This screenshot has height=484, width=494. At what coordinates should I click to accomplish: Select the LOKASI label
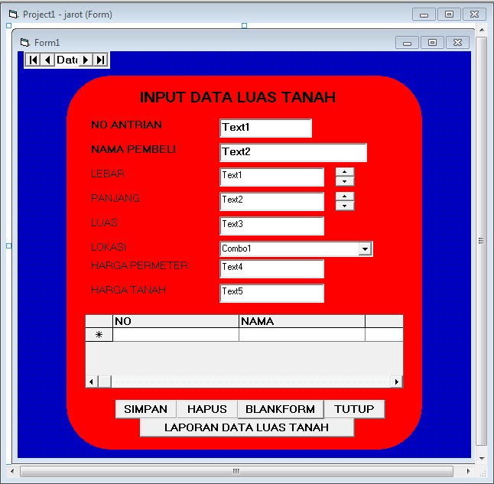click(x=109, y=248)
